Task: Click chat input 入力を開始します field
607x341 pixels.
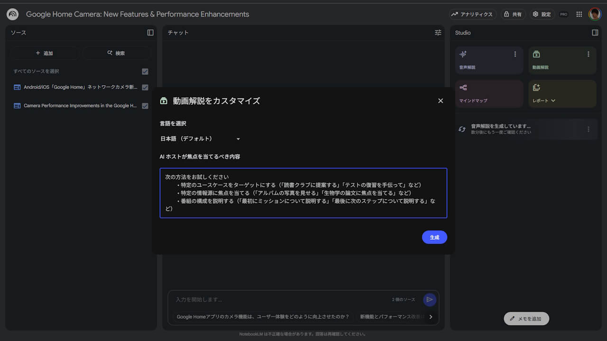Action: point(280,299)
